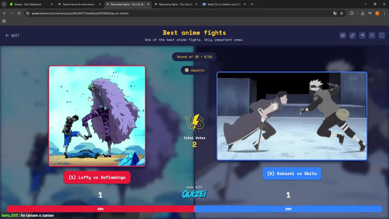This screenshot has height=219, width=389.
Task: Click the blue 50% vote bar
Action: coord(288,209)
